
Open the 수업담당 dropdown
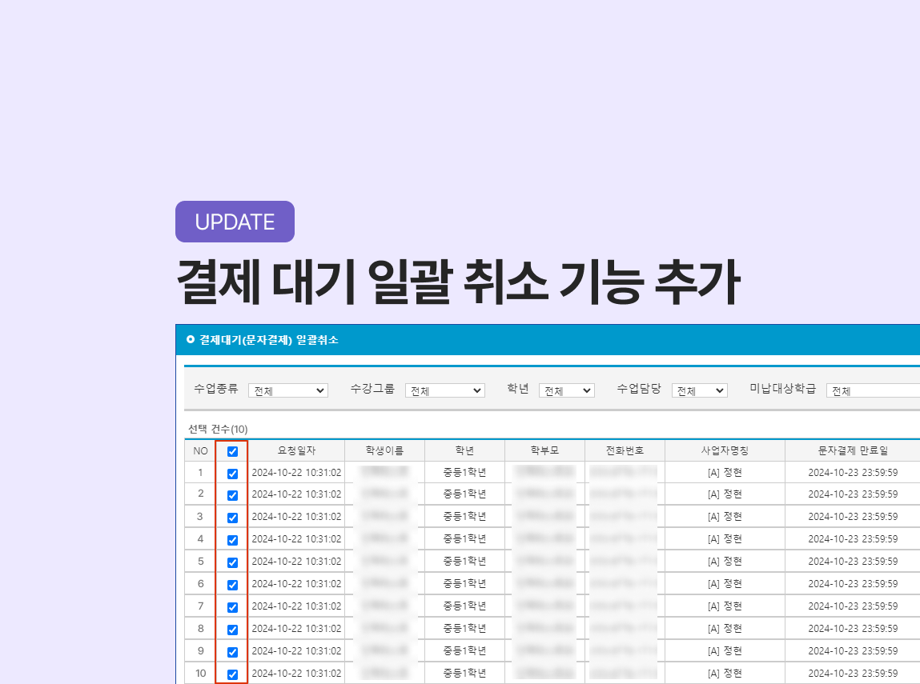(699, 390)
